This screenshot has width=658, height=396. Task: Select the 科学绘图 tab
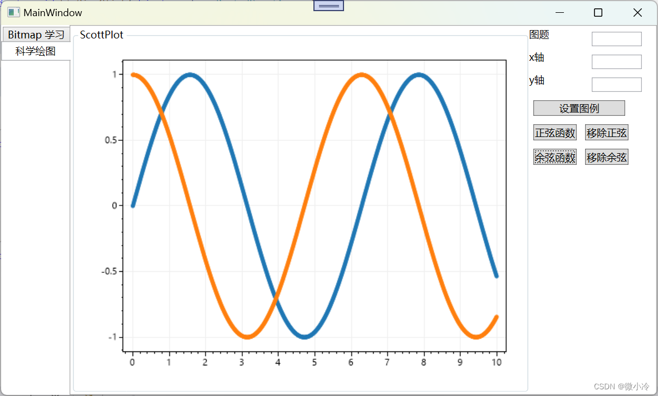(x=36, y=51)
